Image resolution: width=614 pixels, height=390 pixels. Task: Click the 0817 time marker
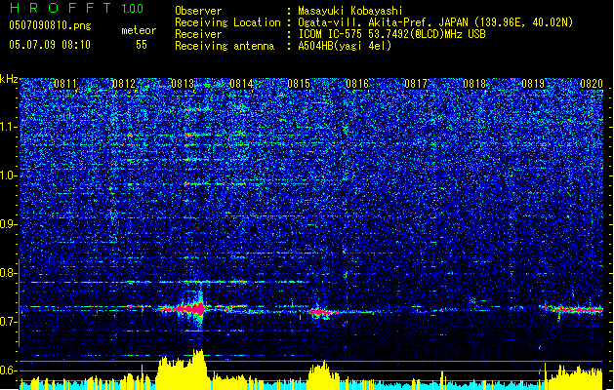point(416,84)
